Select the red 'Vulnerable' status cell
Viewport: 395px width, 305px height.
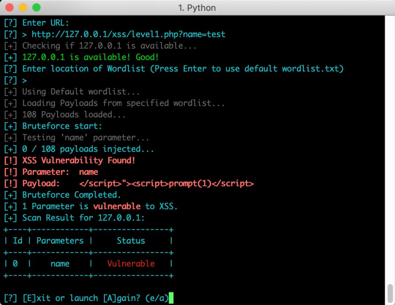coord(131,264)
